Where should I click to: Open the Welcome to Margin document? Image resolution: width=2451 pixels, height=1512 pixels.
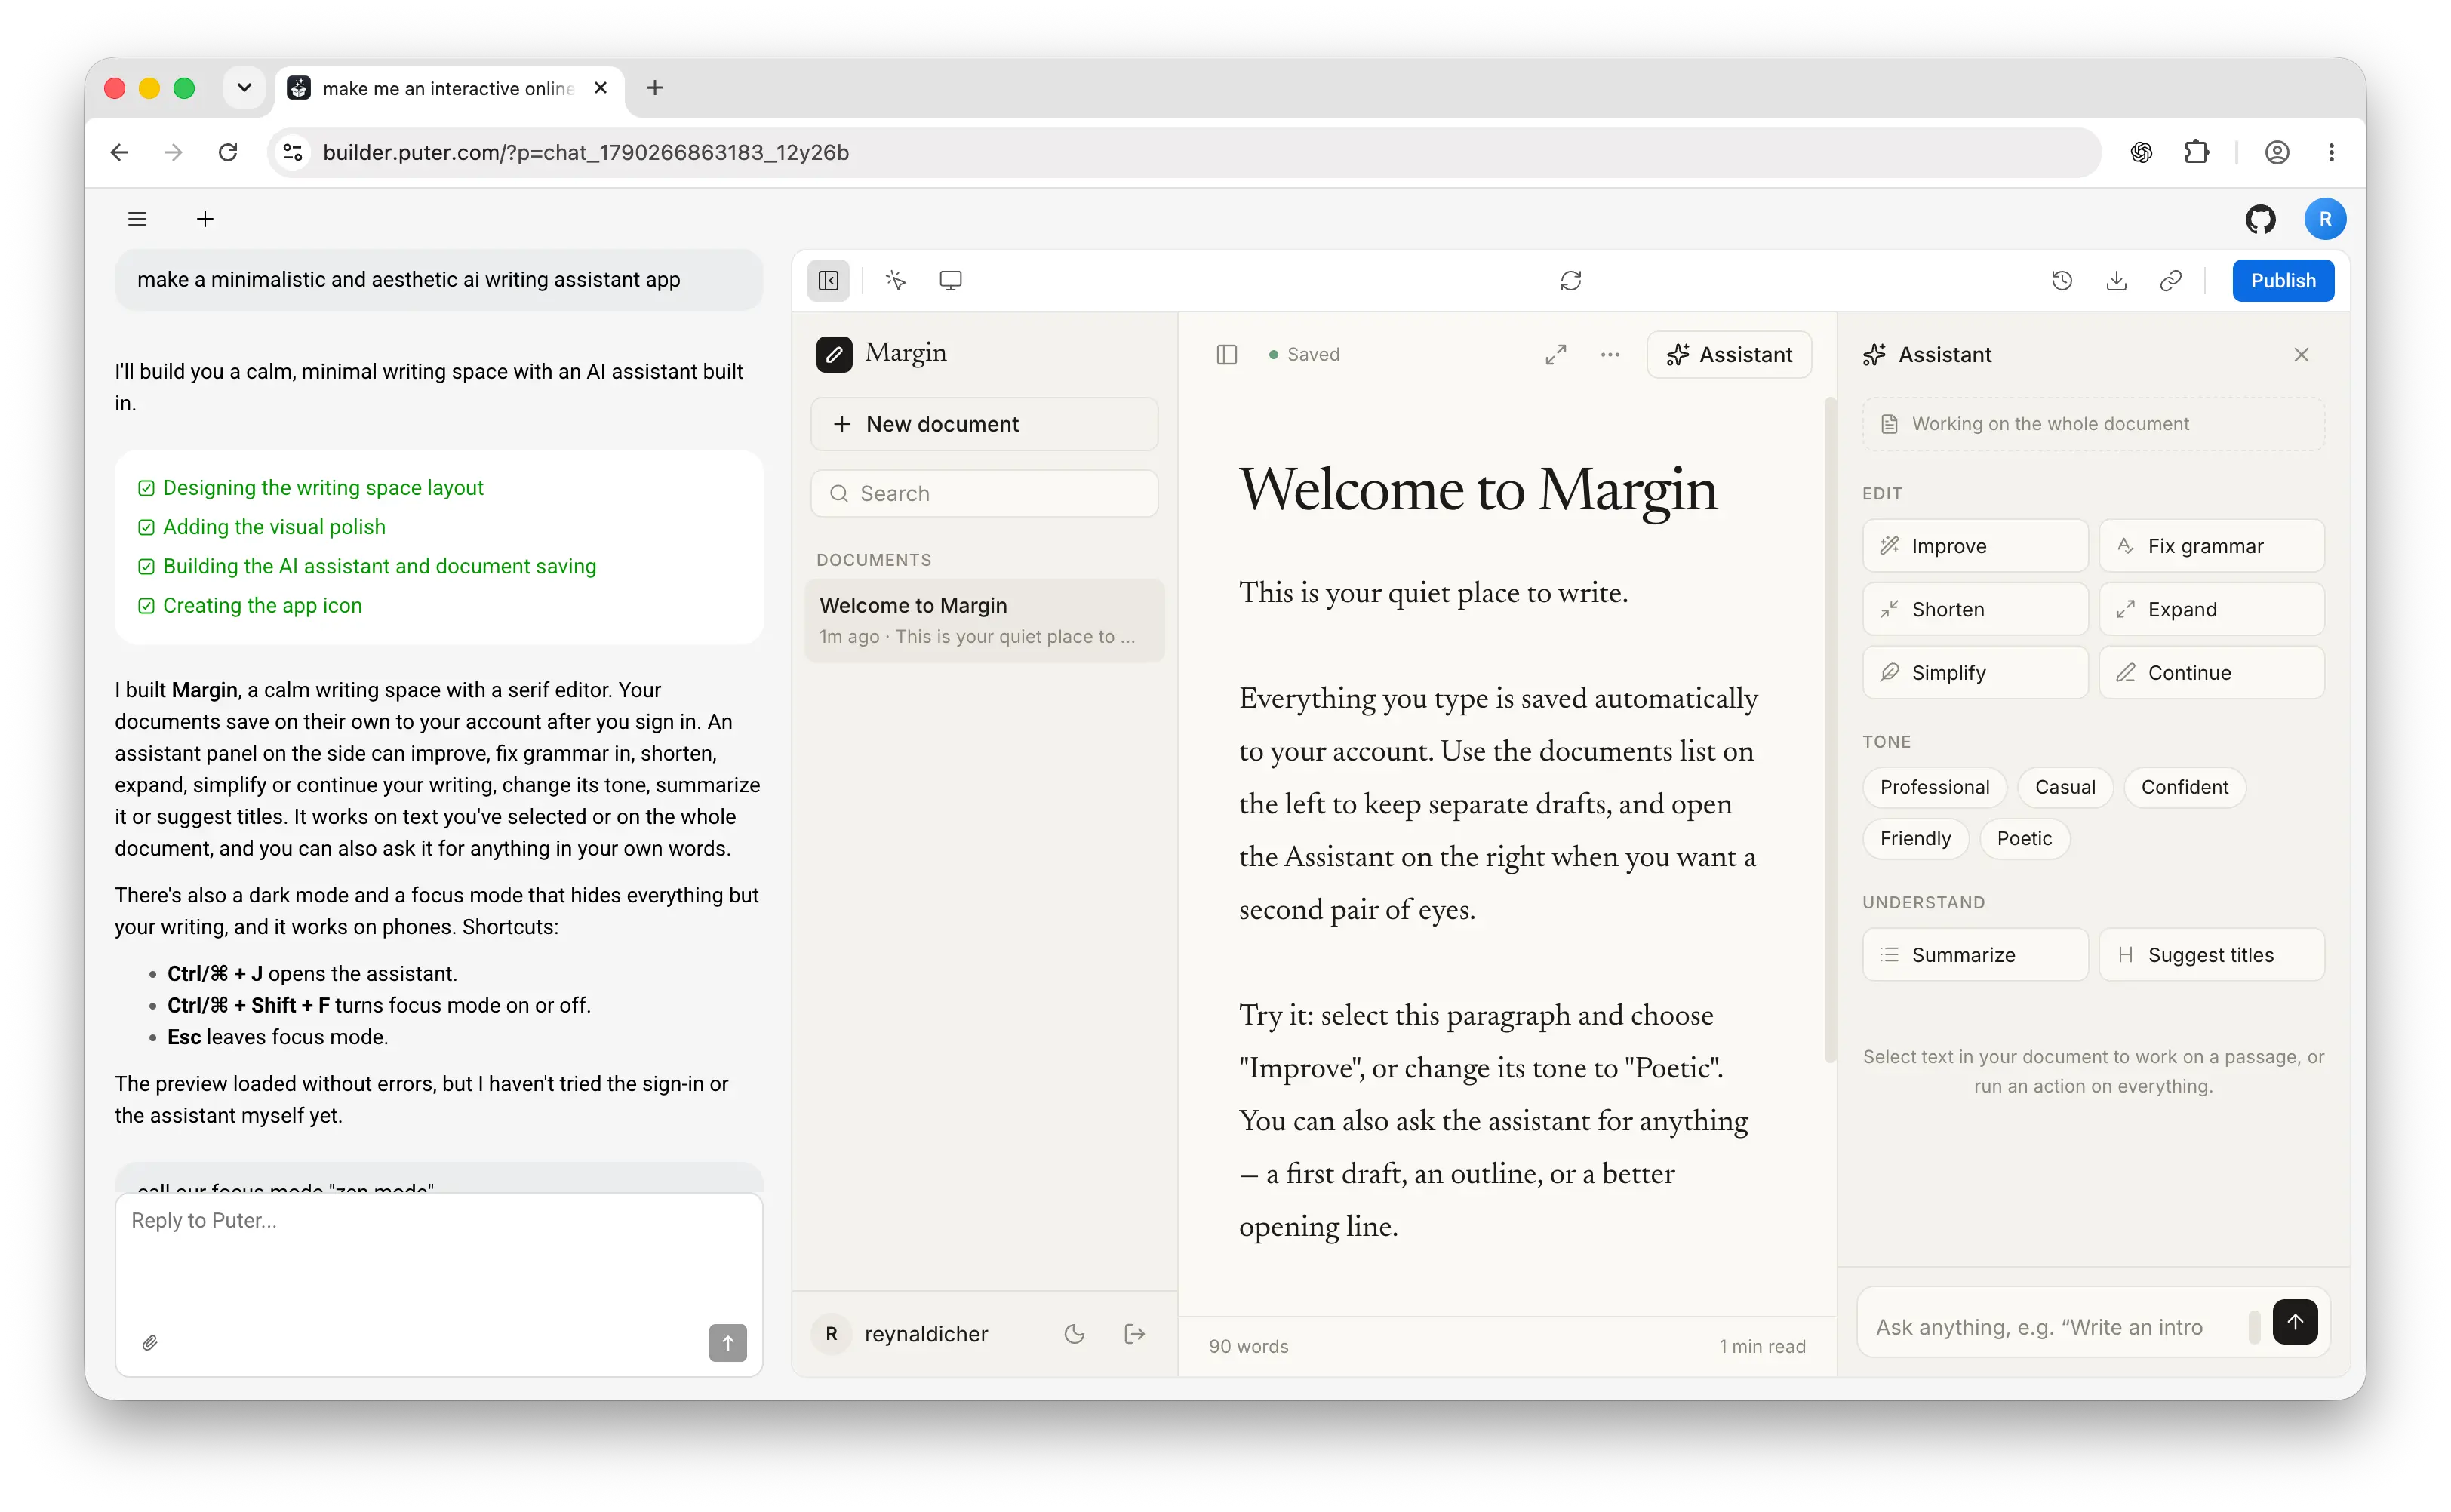(984, 620)
